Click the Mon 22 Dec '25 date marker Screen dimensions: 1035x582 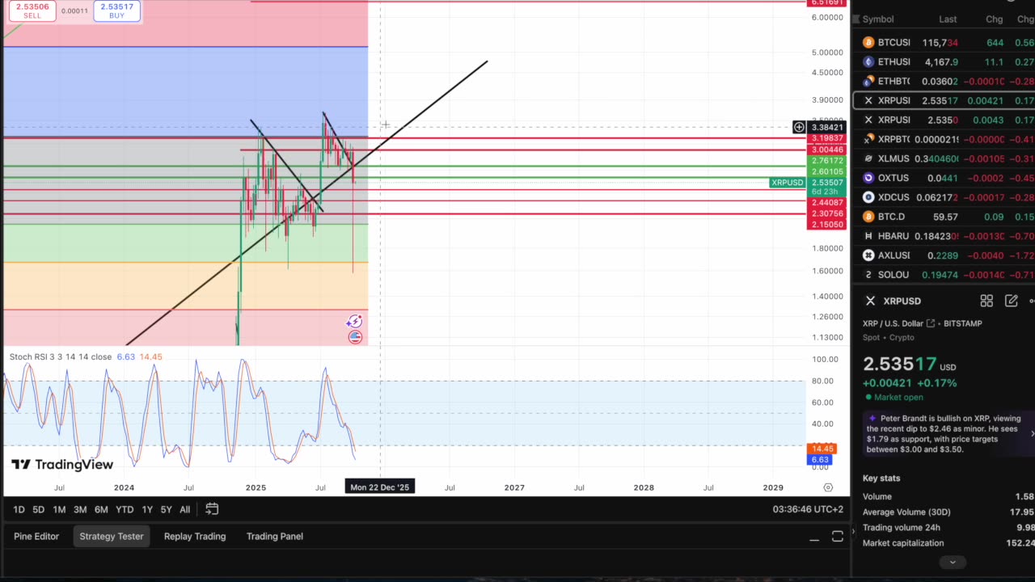click(379, 487)
